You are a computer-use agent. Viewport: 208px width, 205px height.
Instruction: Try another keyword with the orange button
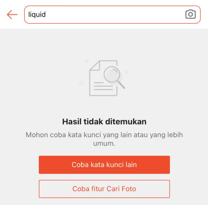[104, 165]
